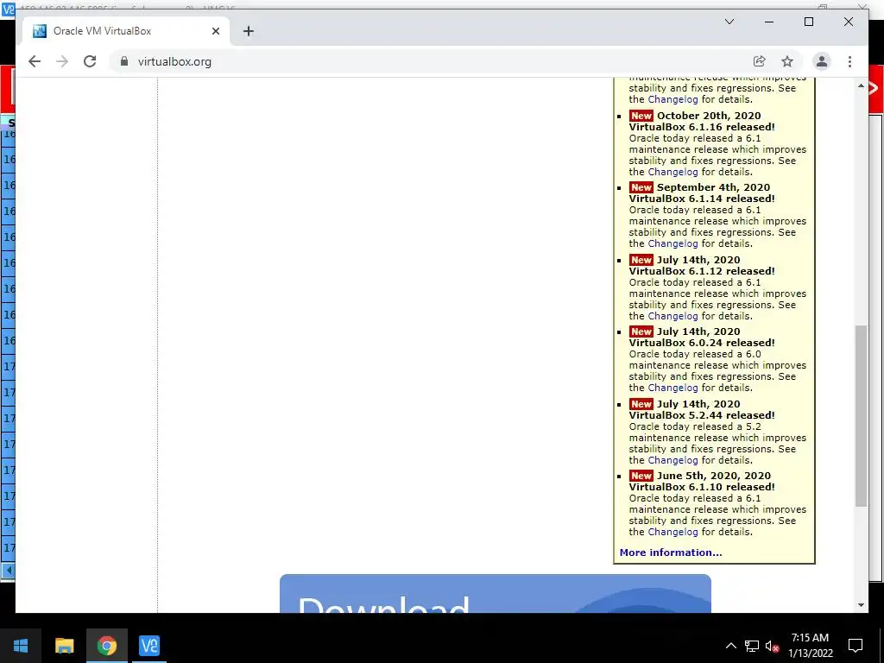
Task: Click the "VirtualBox 6.1.16 released!" headline
Action: [702, 127]
